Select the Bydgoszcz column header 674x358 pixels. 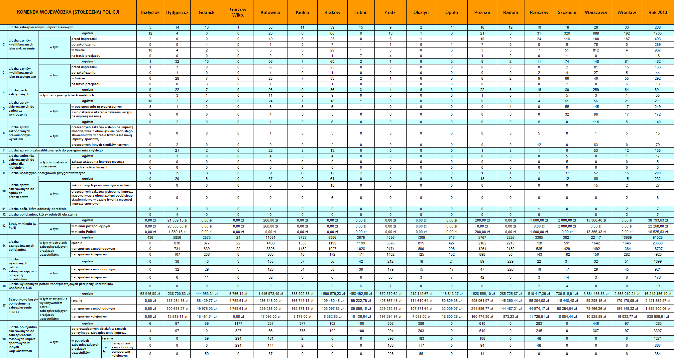[177, 12]
